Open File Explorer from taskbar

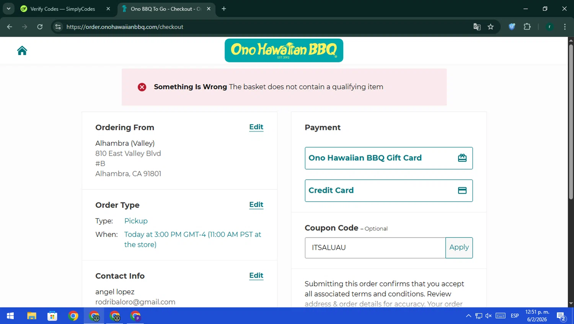pos(31,316)
